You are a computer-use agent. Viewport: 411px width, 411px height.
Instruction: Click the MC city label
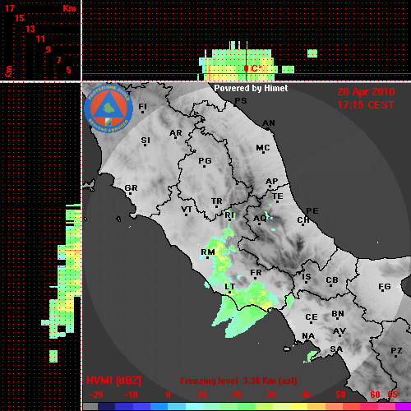click(263, 148)
